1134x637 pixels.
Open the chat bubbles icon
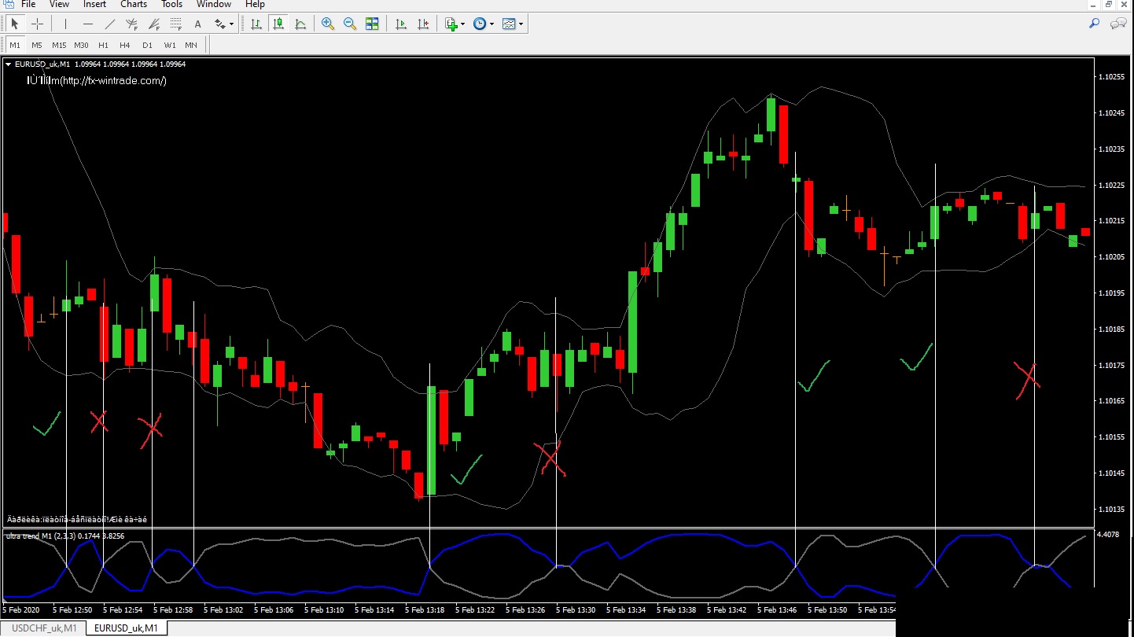tap(1117, 24)
